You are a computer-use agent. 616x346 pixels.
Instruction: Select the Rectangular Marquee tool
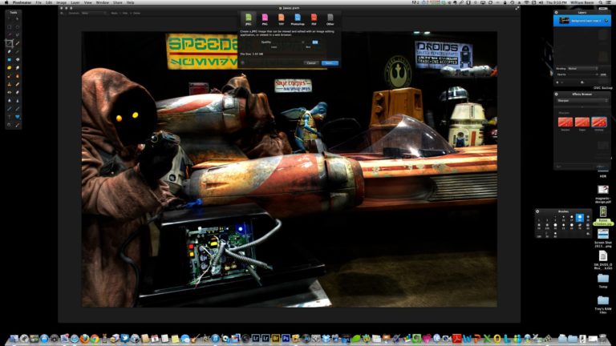(10, 27)
